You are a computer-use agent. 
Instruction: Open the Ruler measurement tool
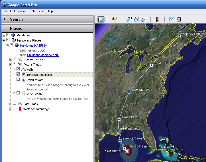click(x=157, y=20)
